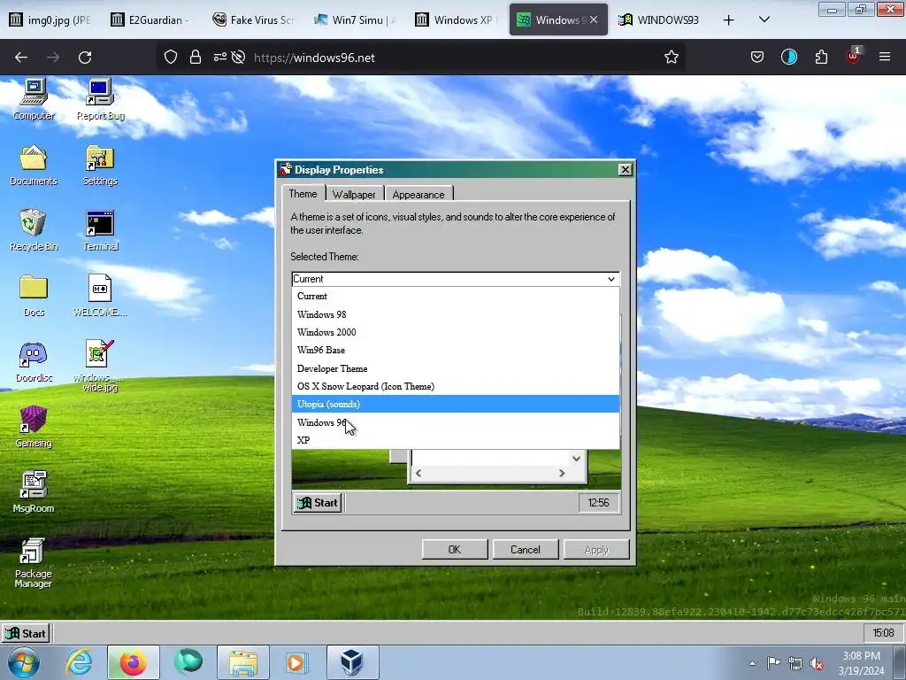
Task: Click the Firefox back arrow
Action: point(21,58)
